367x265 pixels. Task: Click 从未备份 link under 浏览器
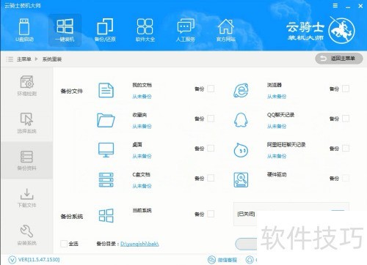pyautogui.click(x=277, y=97)
